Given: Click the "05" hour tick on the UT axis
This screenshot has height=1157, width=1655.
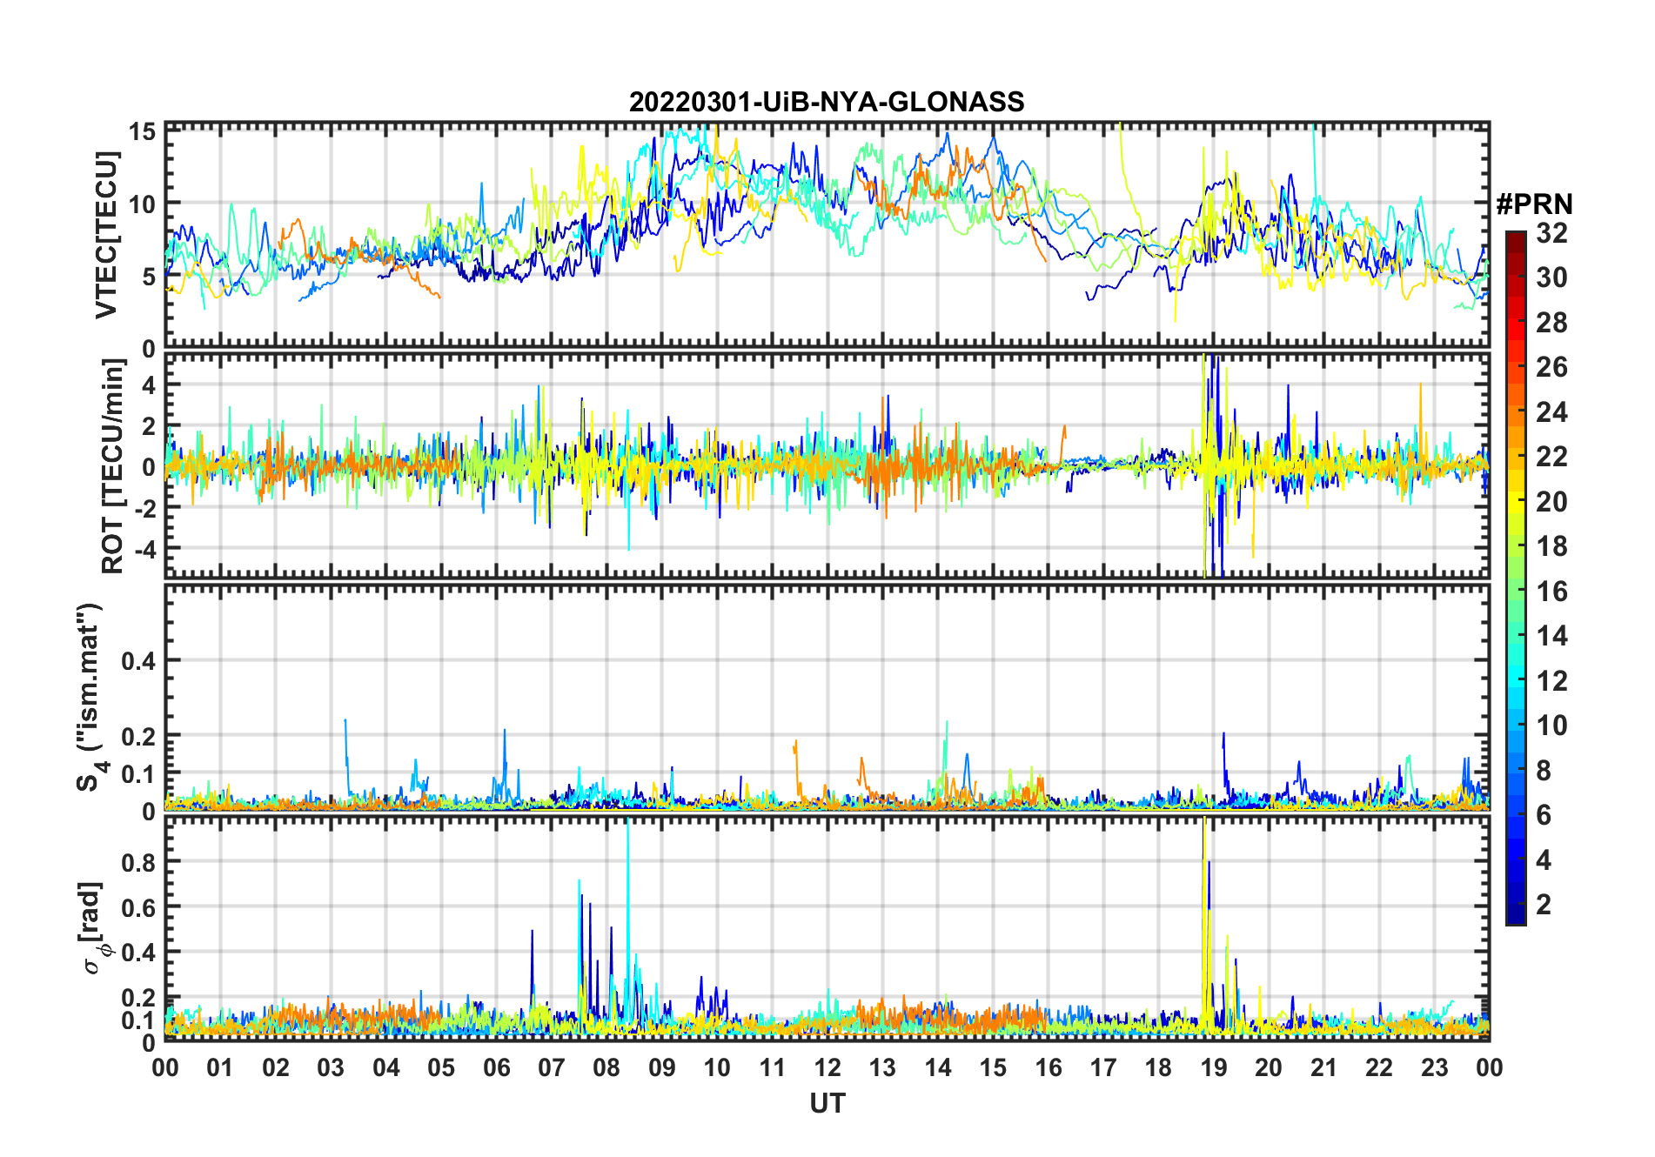Looking at the screenshot, I should 441,1067.
